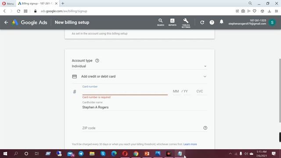Open Task View on taskbar

click(37, 154)
